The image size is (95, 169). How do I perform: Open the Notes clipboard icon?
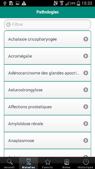[66, 162]
